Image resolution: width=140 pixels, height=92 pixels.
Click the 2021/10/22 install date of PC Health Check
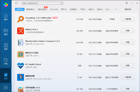coord(95,66)
